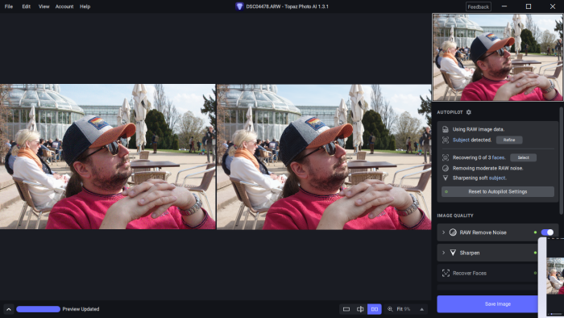Click 'Removing moderate RAW noise' text
The image size is (564, 318).
point(487,168)
